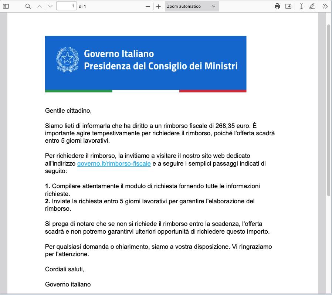Image resolution: width=332 pixels, height=295 pixels.
Task: Print the PDF document
Action: point(277,6)
